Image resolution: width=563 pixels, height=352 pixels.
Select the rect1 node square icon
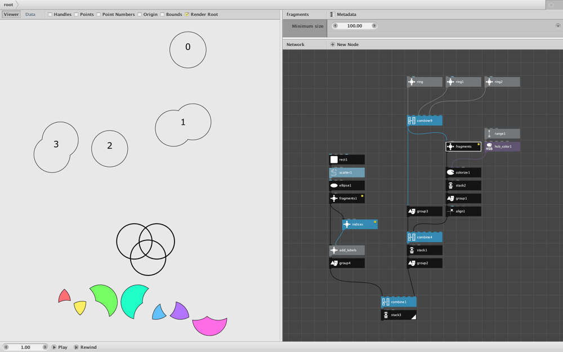[334, 159]
